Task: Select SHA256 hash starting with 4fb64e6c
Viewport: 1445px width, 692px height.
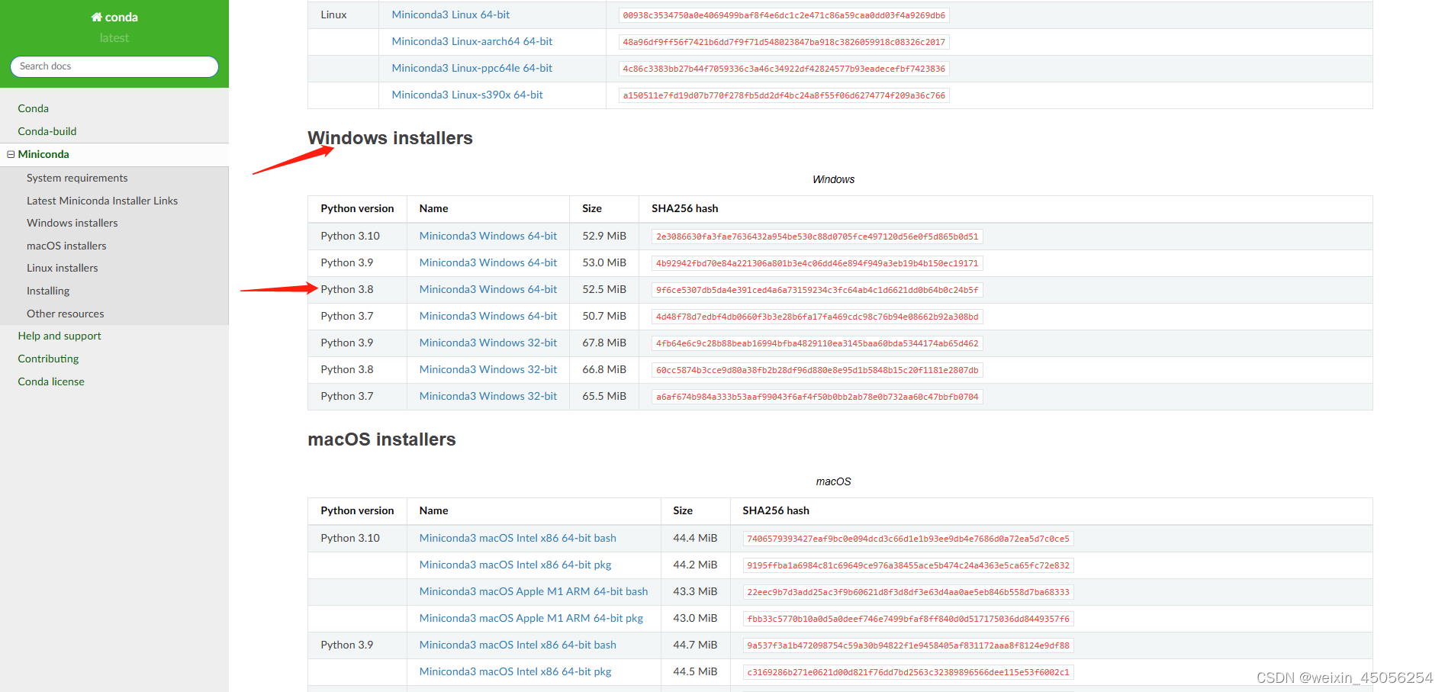Action: point(817,343)
